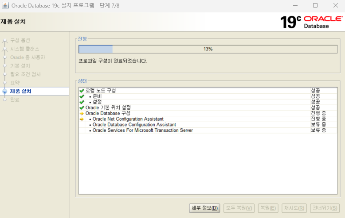345x218 pixels.
Task: Select the 필요 조건 검사 step
Action: [26, 74]
